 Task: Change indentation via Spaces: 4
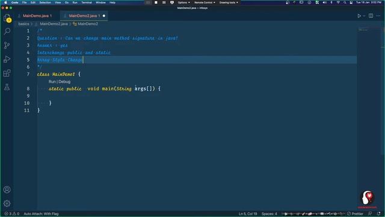pos(269,214)
